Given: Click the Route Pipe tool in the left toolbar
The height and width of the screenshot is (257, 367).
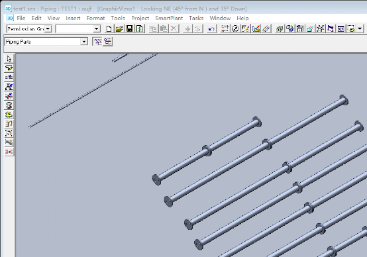Looking at the screenshot, I should (x=9, y=68).
